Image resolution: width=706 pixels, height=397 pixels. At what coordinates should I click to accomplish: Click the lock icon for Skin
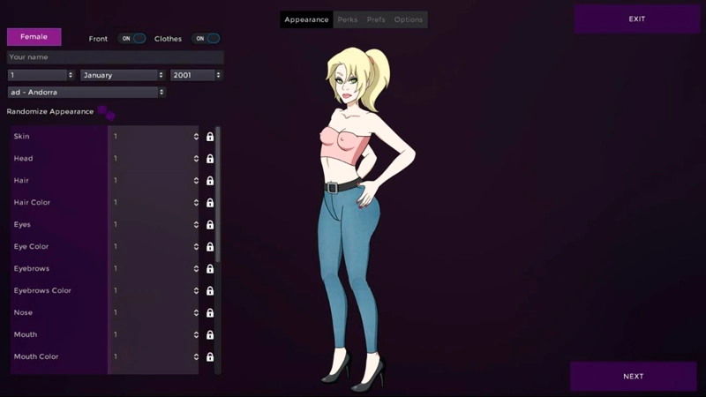pyautogui.click(x=210, y=137)
